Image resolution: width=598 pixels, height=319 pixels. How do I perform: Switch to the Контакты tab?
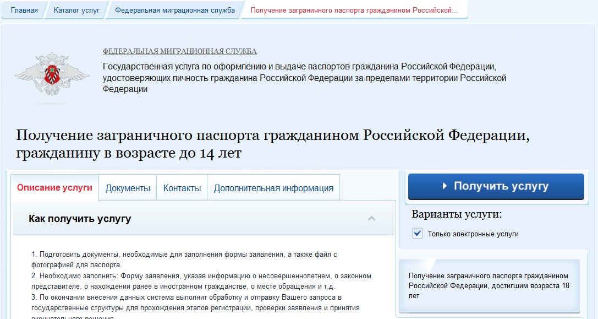pos(182,188)
